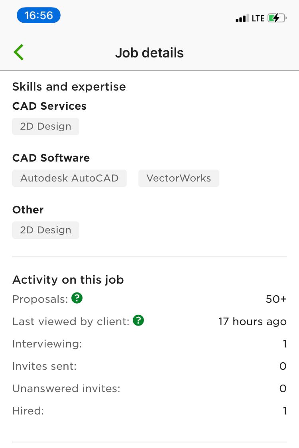The width and height of the screenshot is (299, 448).
Task: Select the VectorWorks skill tag
Action: pyautogui.click(x=179, y=178)
